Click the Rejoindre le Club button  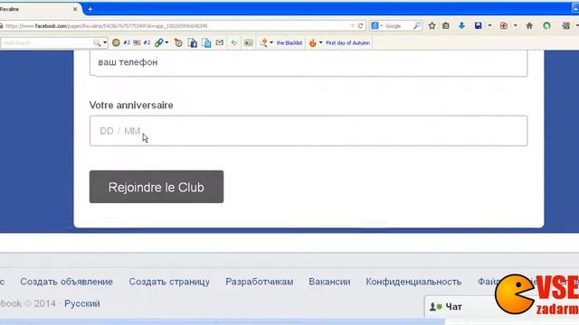click(157, 187)
